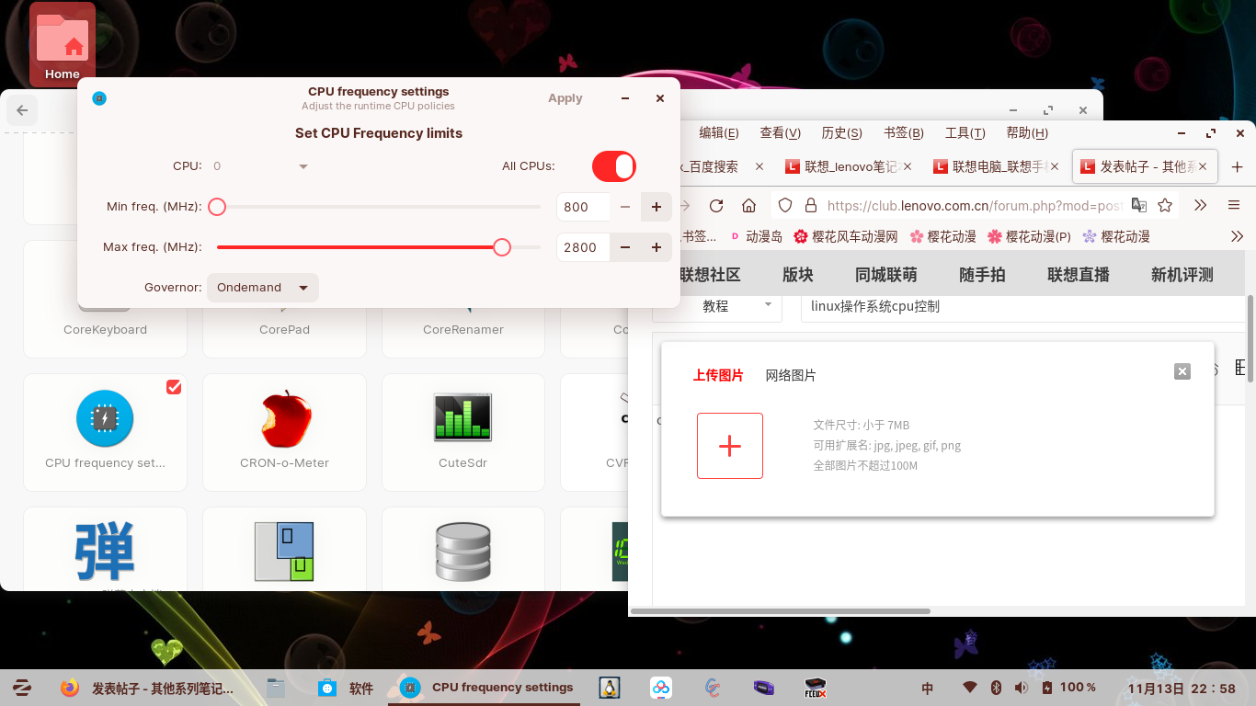This screenshot has height=706, width=1256.
Task: Open 工具(T) menu in Firefox
Action: [x=965, y=132]
